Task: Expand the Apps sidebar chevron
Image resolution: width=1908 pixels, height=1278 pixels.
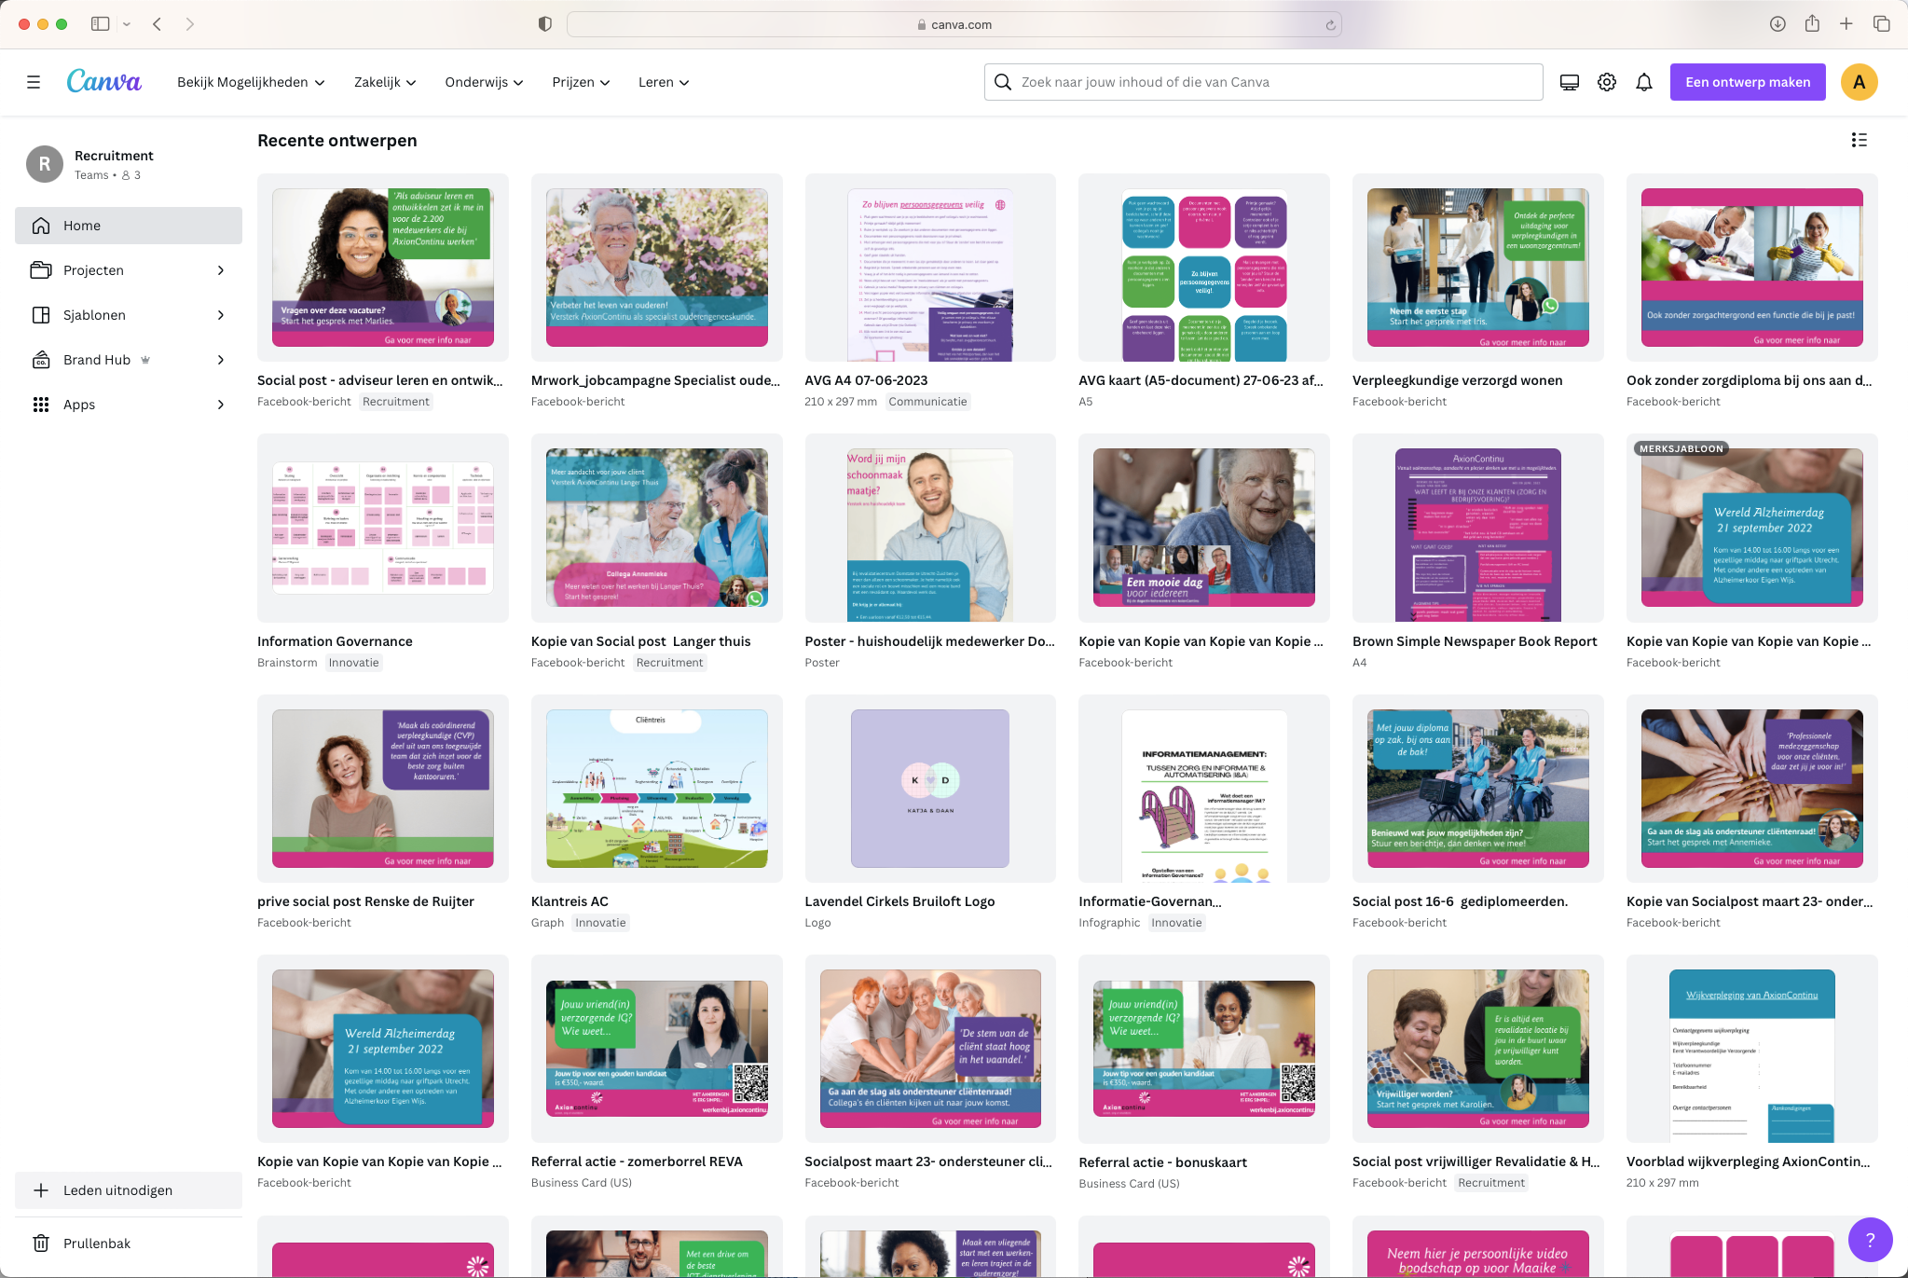Action: tap(221, 405)
